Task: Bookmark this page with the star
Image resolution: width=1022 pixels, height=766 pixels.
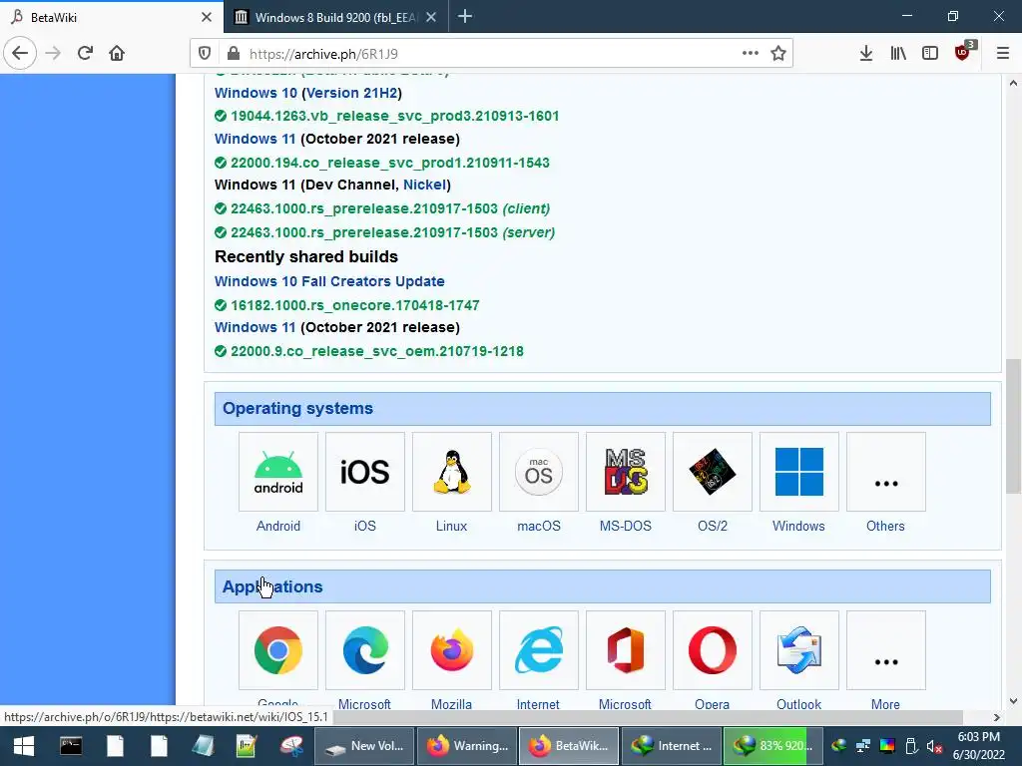Action: 778,54
